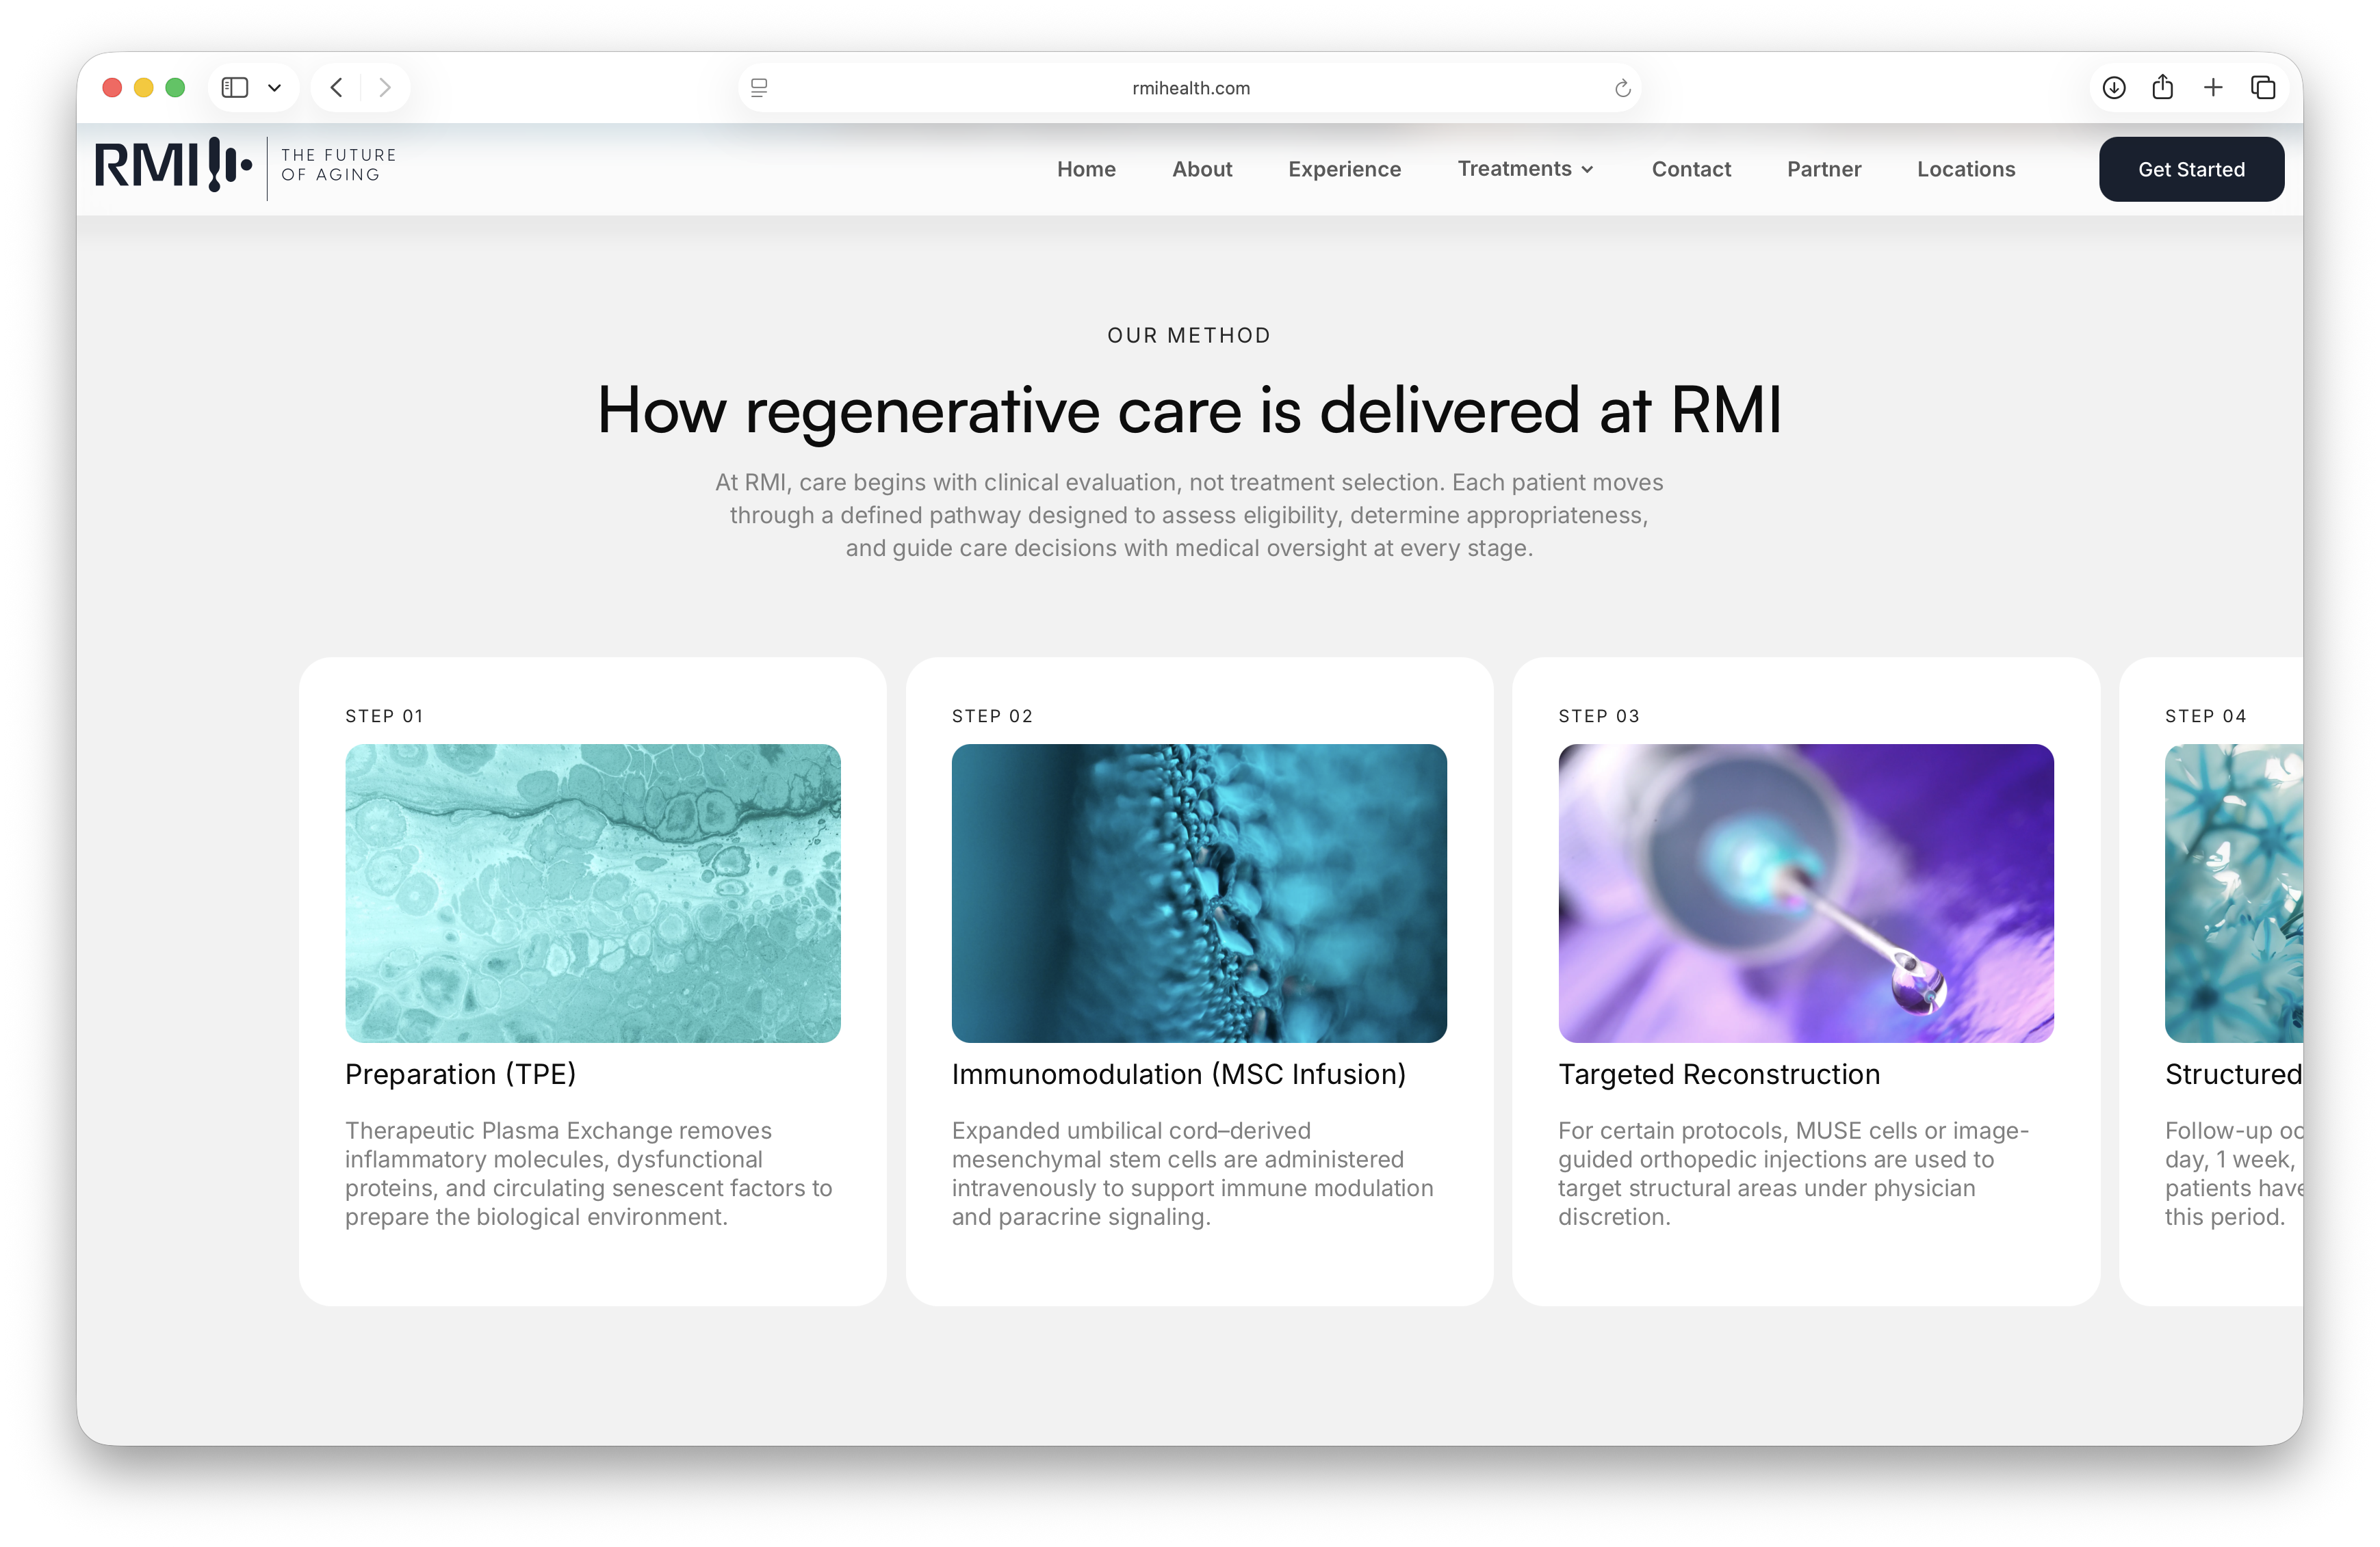Enter full screen with green button
2380x1547 pixels.
[175, 88]
